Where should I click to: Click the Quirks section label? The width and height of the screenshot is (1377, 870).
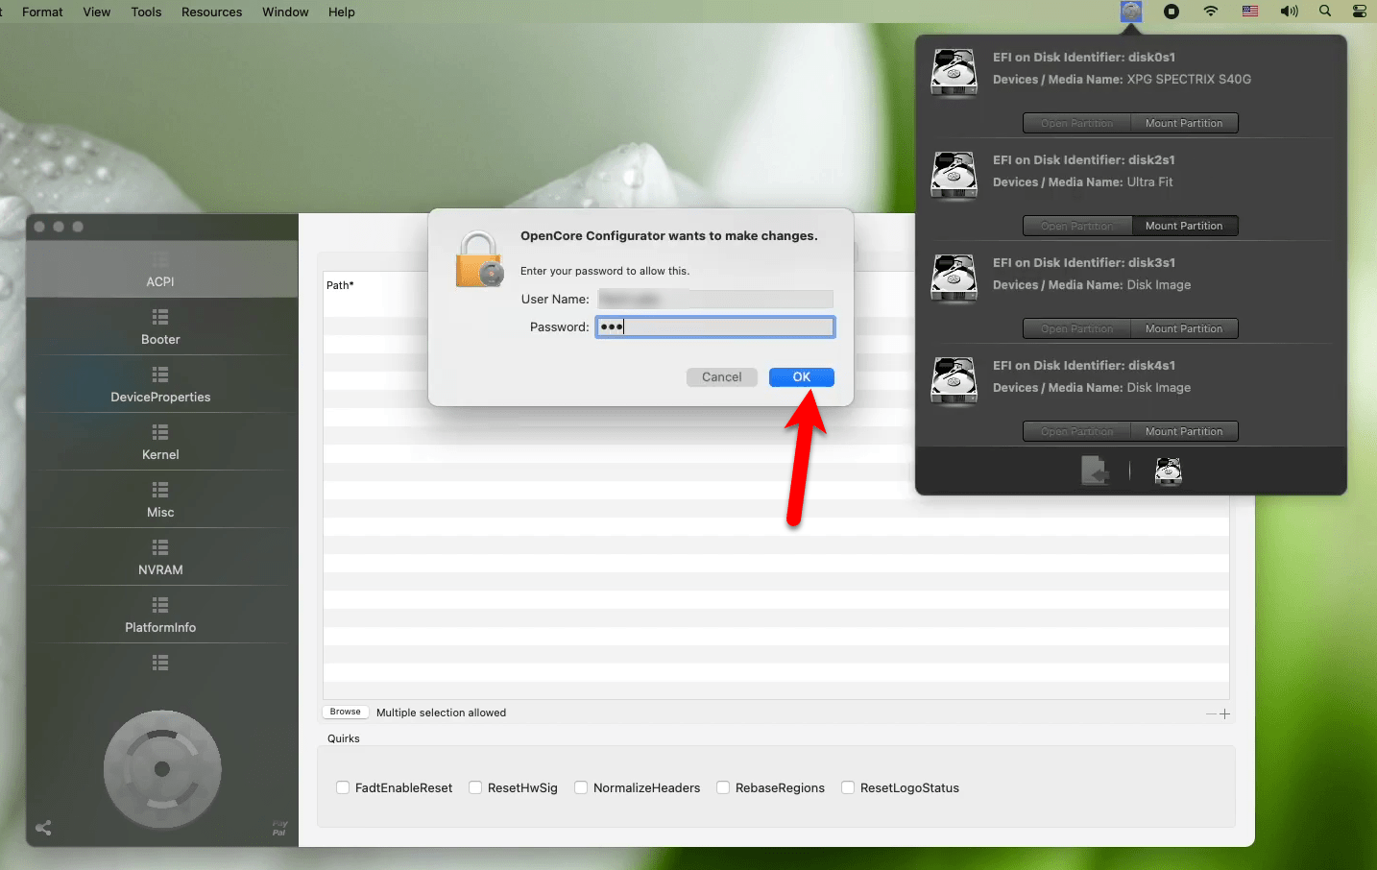344,738
